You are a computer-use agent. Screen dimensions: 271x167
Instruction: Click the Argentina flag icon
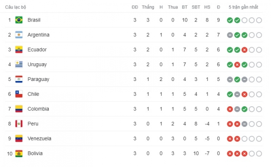[19, 35]
